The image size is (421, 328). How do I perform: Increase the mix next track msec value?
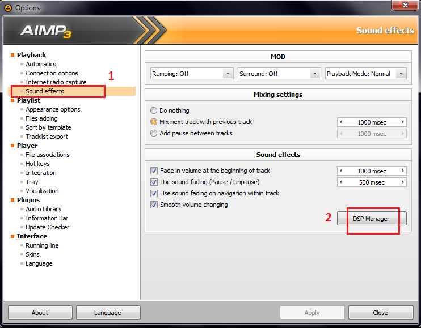(403, 122)
